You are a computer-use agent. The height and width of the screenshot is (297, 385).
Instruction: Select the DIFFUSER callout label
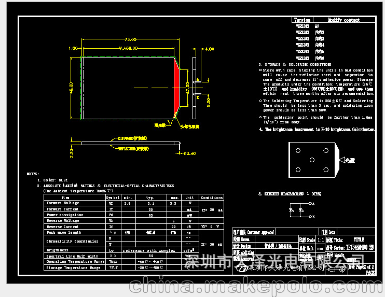[133, 138]
